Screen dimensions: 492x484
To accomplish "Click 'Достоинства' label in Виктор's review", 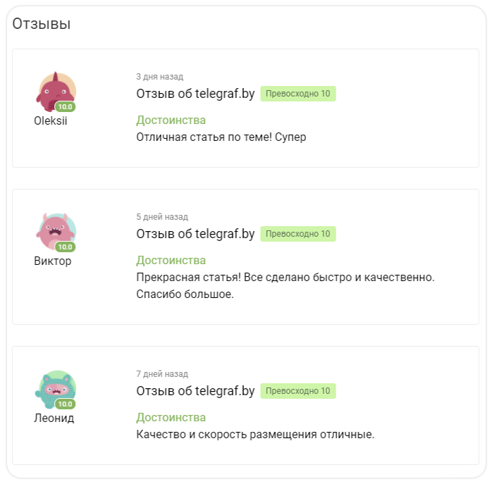I will tap(171, 261).
